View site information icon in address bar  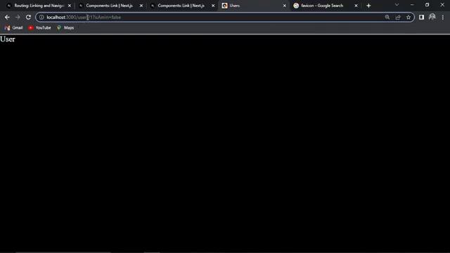pyautogui.click(x=41, y=17)
